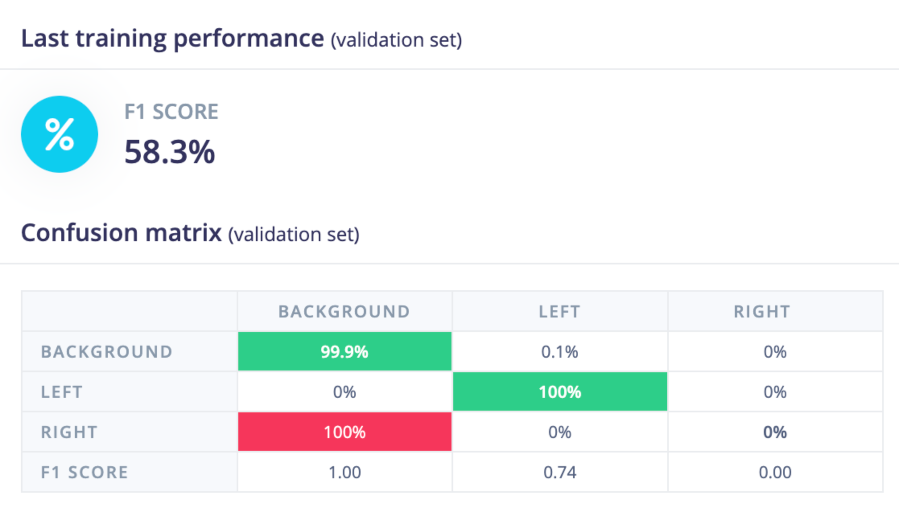
Task: Click the LEFT row label
Action: [x=62, y=392]
